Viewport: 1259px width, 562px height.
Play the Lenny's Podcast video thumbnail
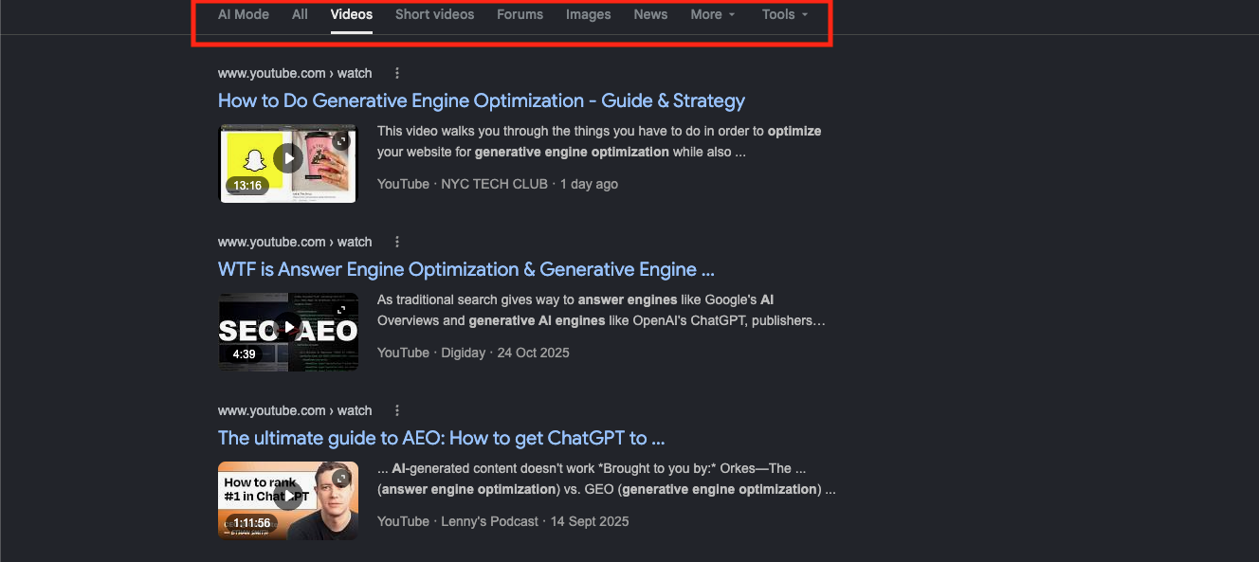pos(288,495)
